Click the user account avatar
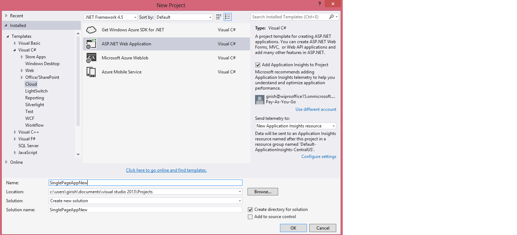This screenshot has height=235, width=517. coord(260,100)
